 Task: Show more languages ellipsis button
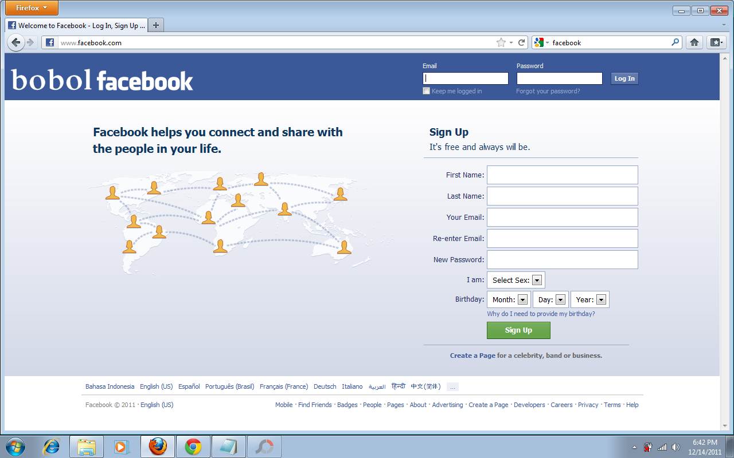point(452,387)
